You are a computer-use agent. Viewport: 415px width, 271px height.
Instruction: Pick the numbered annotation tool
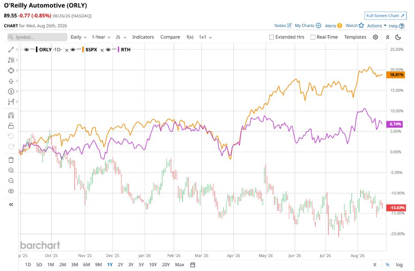pos(11,92)
